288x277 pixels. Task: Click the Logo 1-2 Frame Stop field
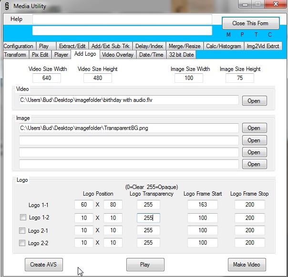(250, 218)
